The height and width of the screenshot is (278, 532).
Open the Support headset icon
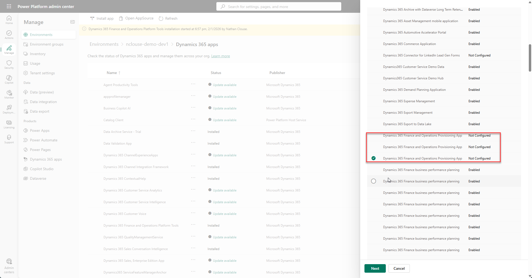click(x=9, y=139)
